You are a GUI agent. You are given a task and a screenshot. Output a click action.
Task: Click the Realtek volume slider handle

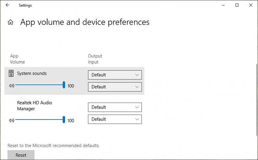[64, 119]
